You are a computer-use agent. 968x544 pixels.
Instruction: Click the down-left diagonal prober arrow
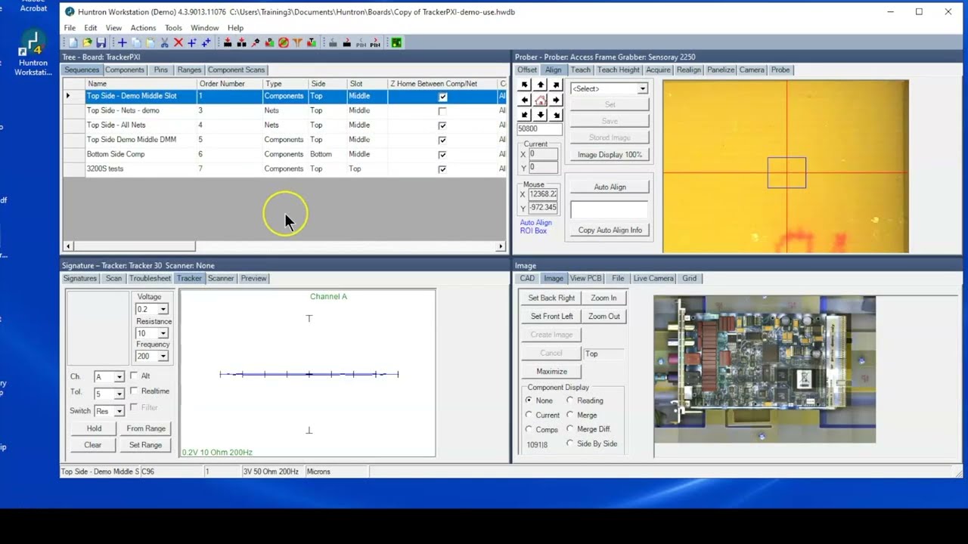coord(526,115)
